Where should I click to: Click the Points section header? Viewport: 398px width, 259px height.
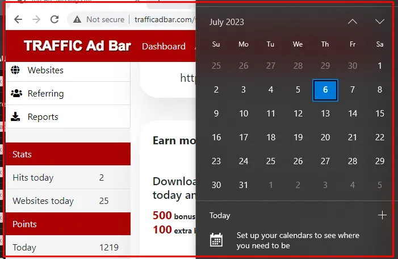tap(68, 224)
